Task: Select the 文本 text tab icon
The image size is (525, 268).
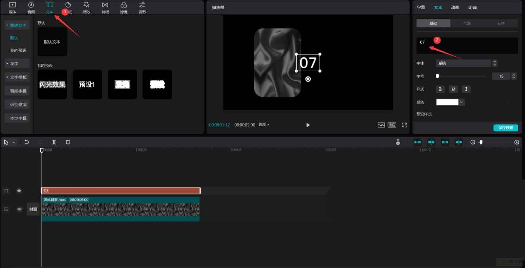Action: coord(50,5)
